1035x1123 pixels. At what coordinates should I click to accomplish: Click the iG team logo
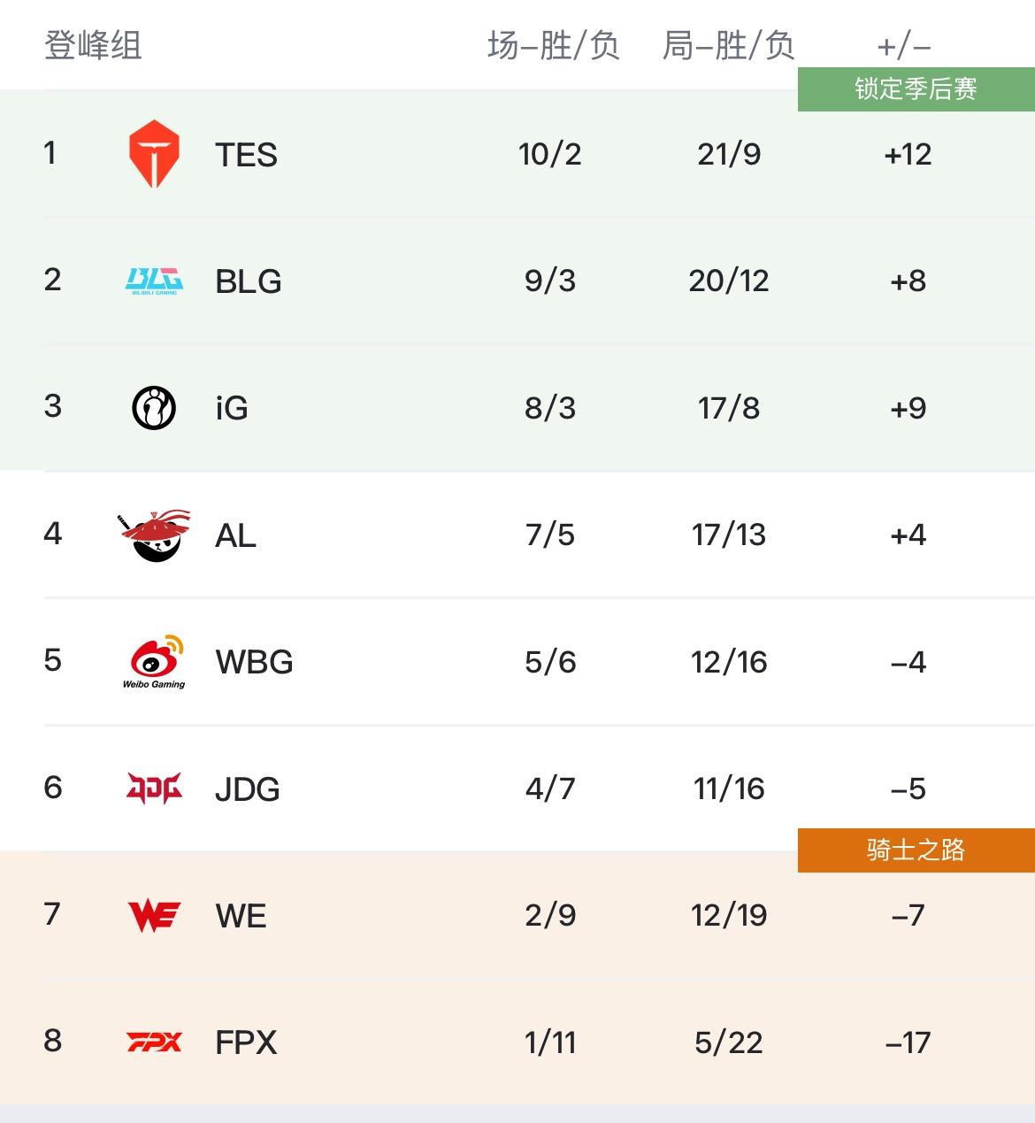(154, 408)
